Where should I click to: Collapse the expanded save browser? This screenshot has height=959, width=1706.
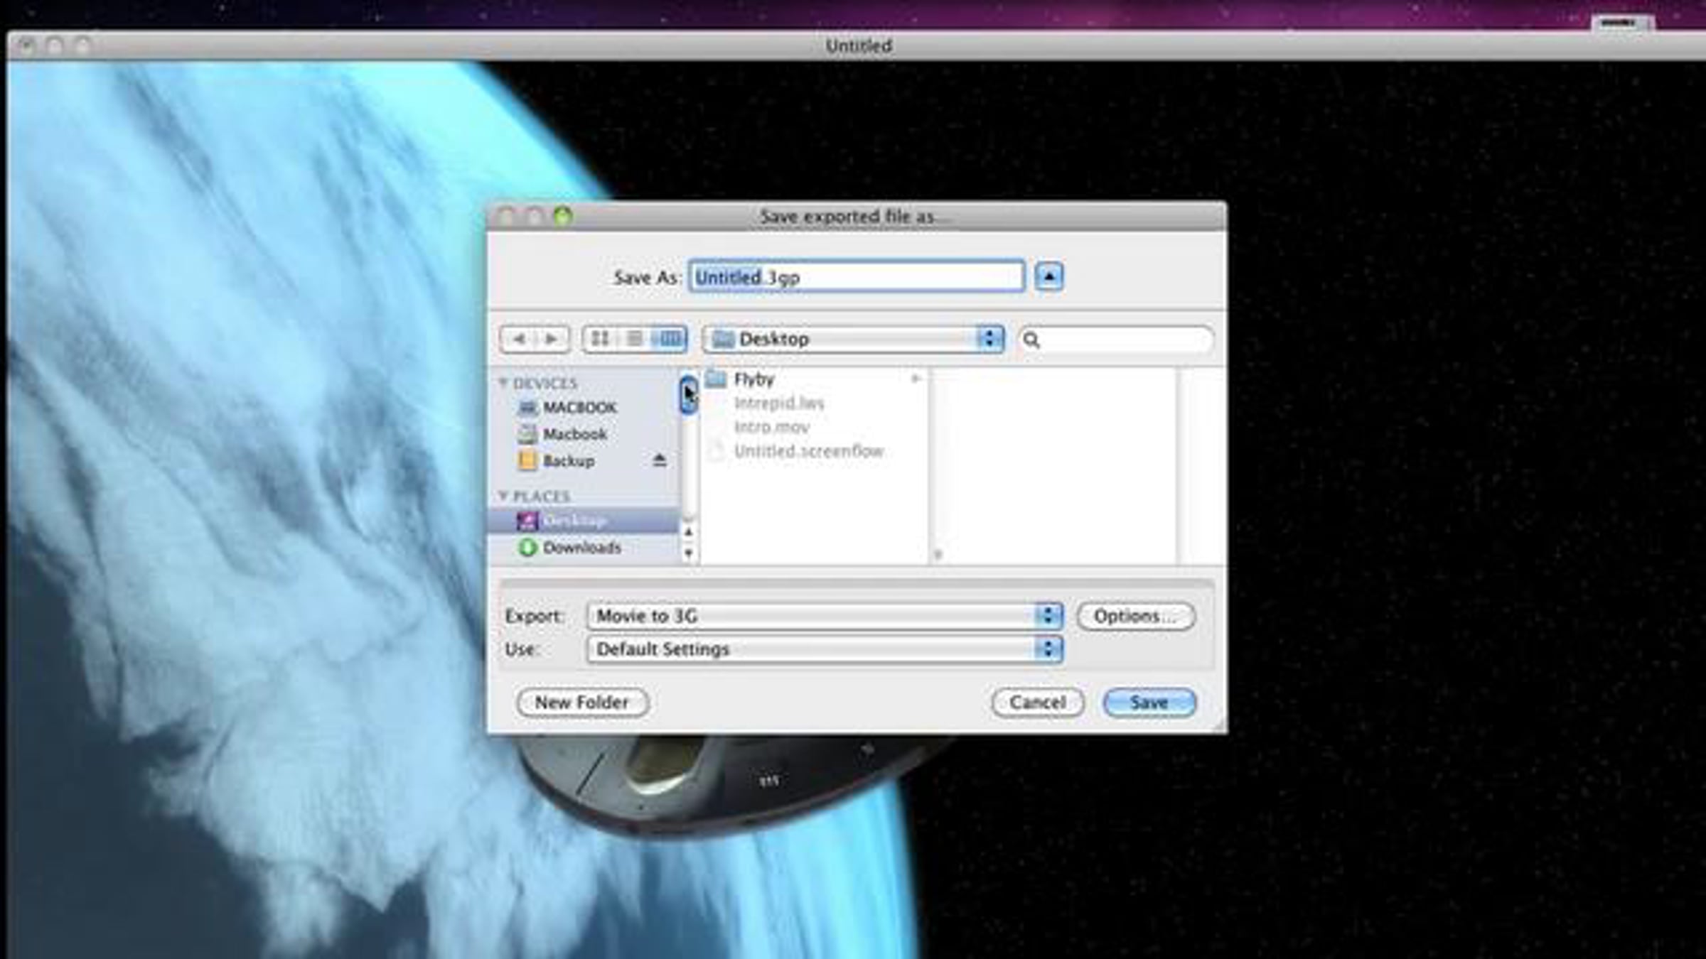(x=1048, y=276)
